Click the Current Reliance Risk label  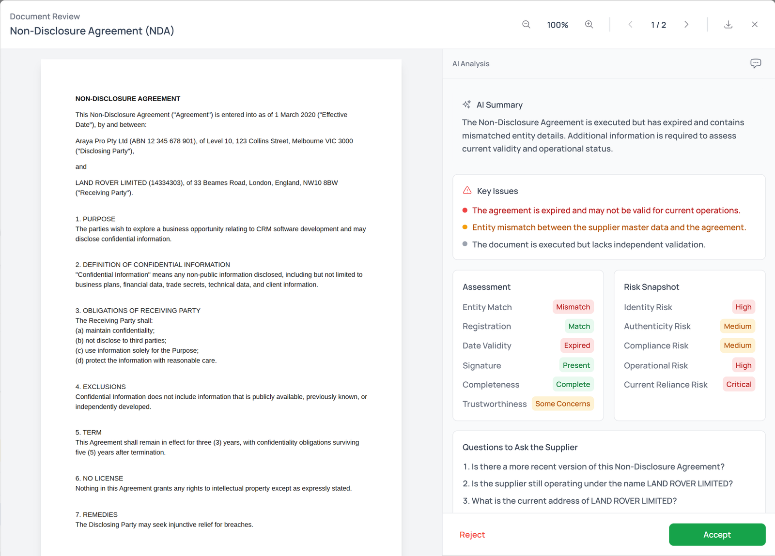point(666,385)
